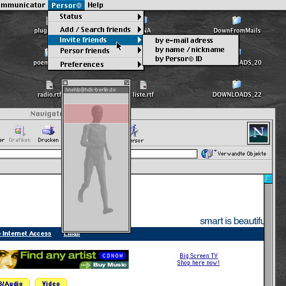Image resolution: width=286 pixels, height=286 pixels.
Task: Select Invite friends menu entry
Action: tap(96, 40)
